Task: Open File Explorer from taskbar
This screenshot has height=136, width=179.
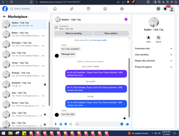Action: tap(10, 133)
